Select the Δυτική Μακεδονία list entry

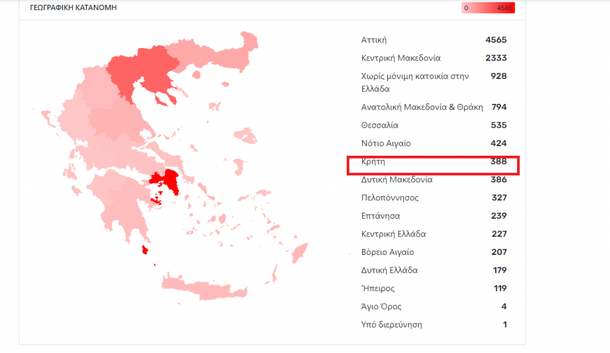click(397, 179)
